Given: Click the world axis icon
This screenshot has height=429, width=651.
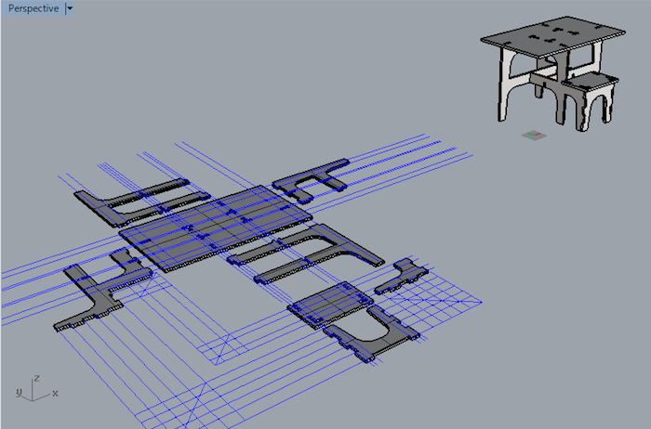Looking at the screenshot, I should pos(35,390).
